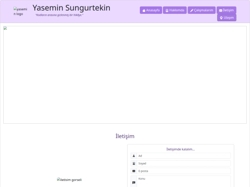
Task: Open the Anasayfa navigation button
Action: (151, 10)
